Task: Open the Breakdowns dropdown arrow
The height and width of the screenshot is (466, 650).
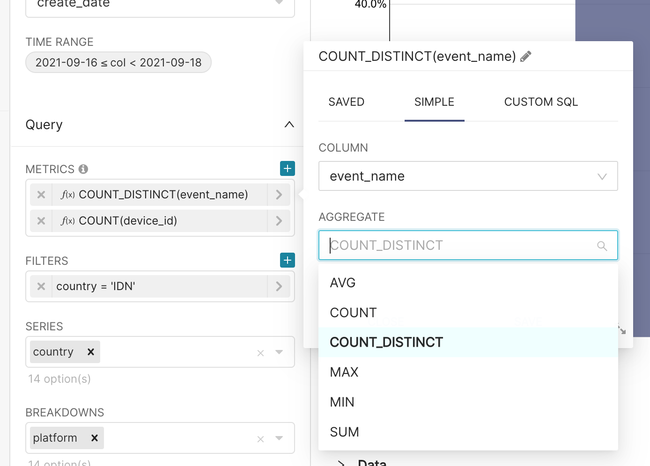Action: coord(279,438)
